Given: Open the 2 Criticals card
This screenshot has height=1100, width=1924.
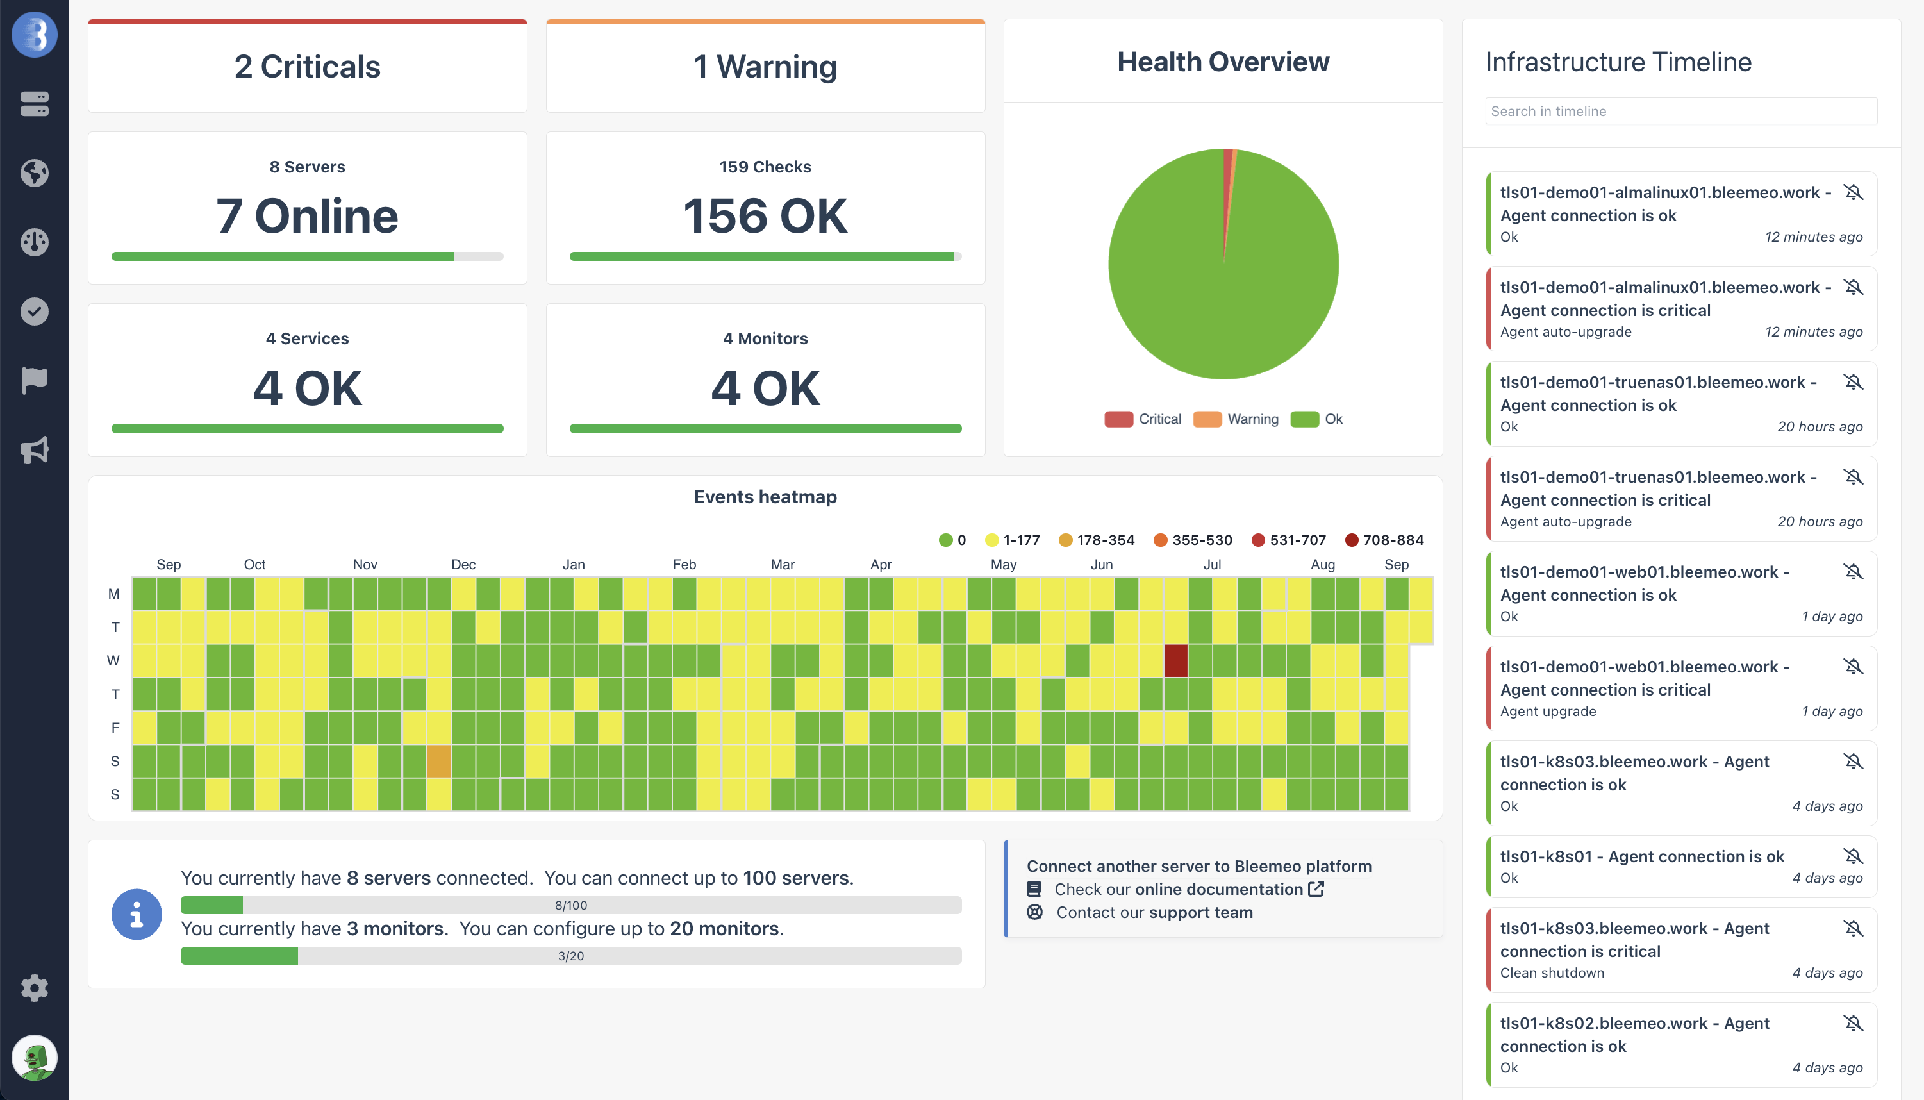Looking at the screenshot, I should (308, 66).
